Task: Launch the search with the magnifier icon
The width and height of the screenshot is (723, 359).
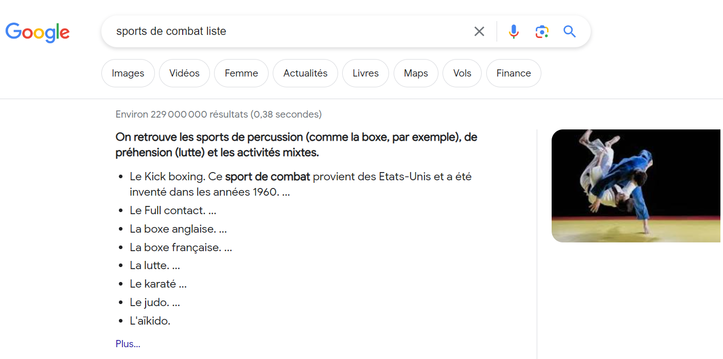Action: (569, 31)
